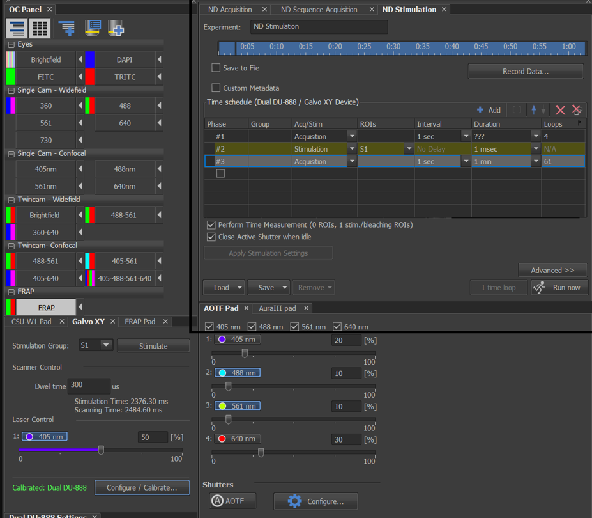
Task: Switch to the ND Acquisition tab
Action: pos(230,10)
